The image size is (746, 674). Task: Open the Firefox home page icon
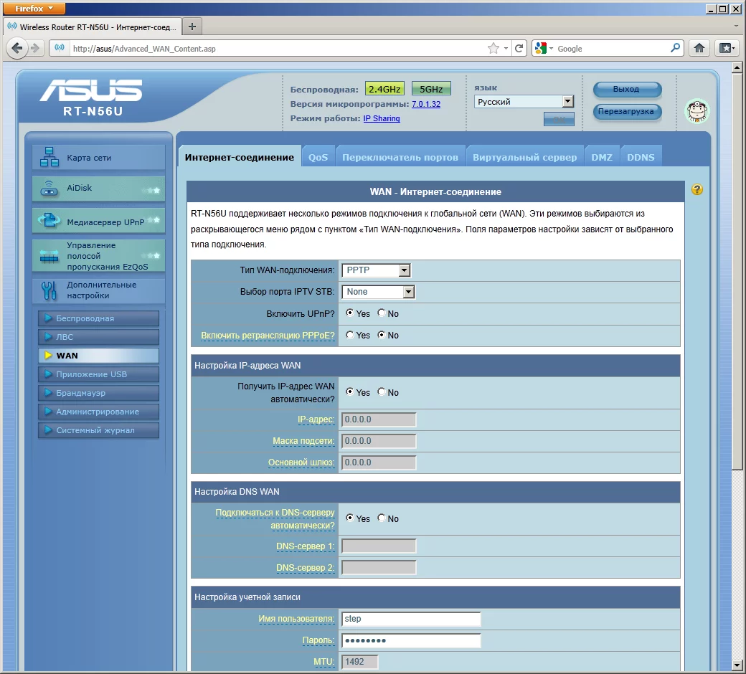pyautogui.click(x=699, y=48)
